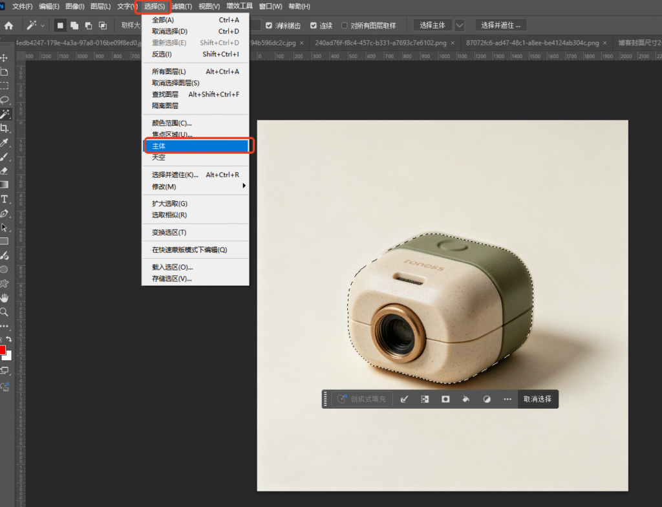Click the modify selection brush icon in contextual bar

(x=404, y=399)
